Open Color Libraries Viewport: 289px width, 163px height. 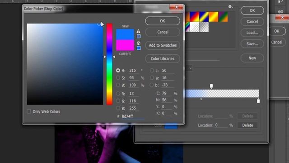point(163,58)
